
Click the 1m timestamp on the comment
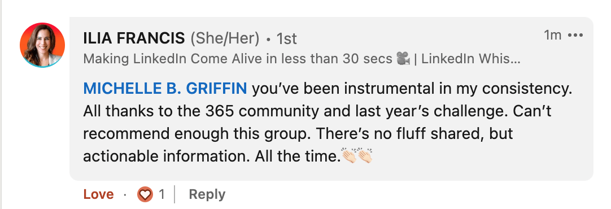tap(552, 35)
